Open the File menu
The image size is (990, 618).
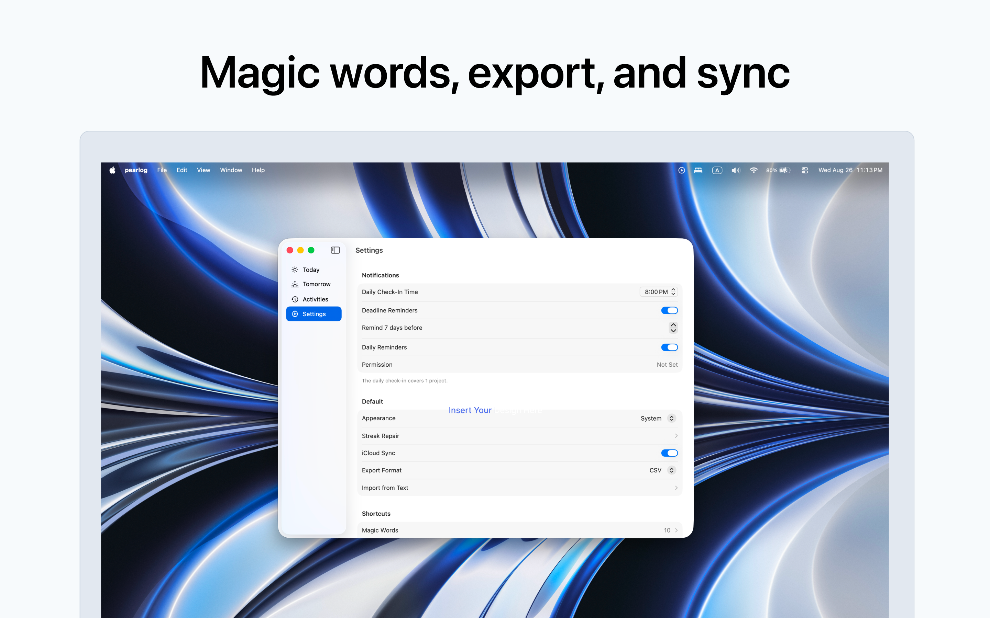click(x=162, y=170)
